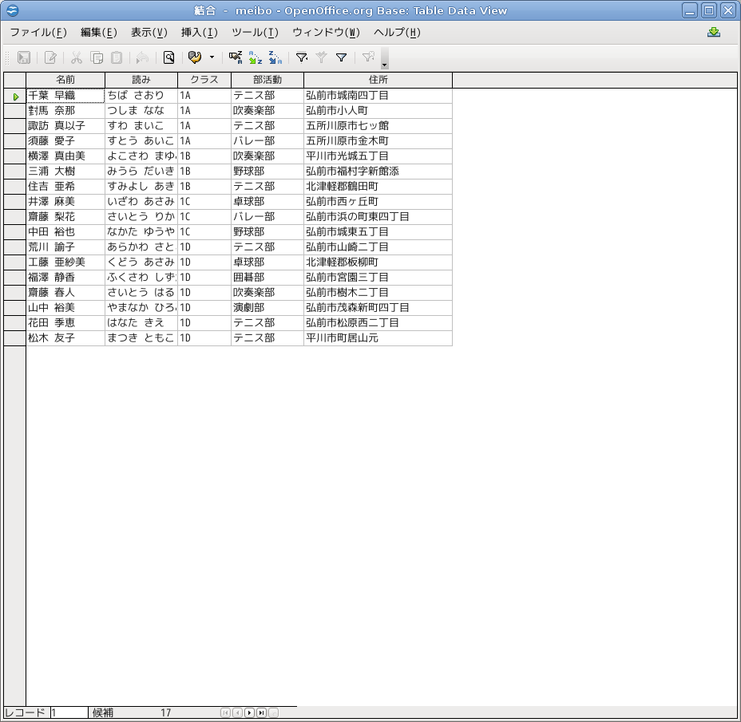
Task: Click the Paste clipboard icon
Action: [117, 57]
